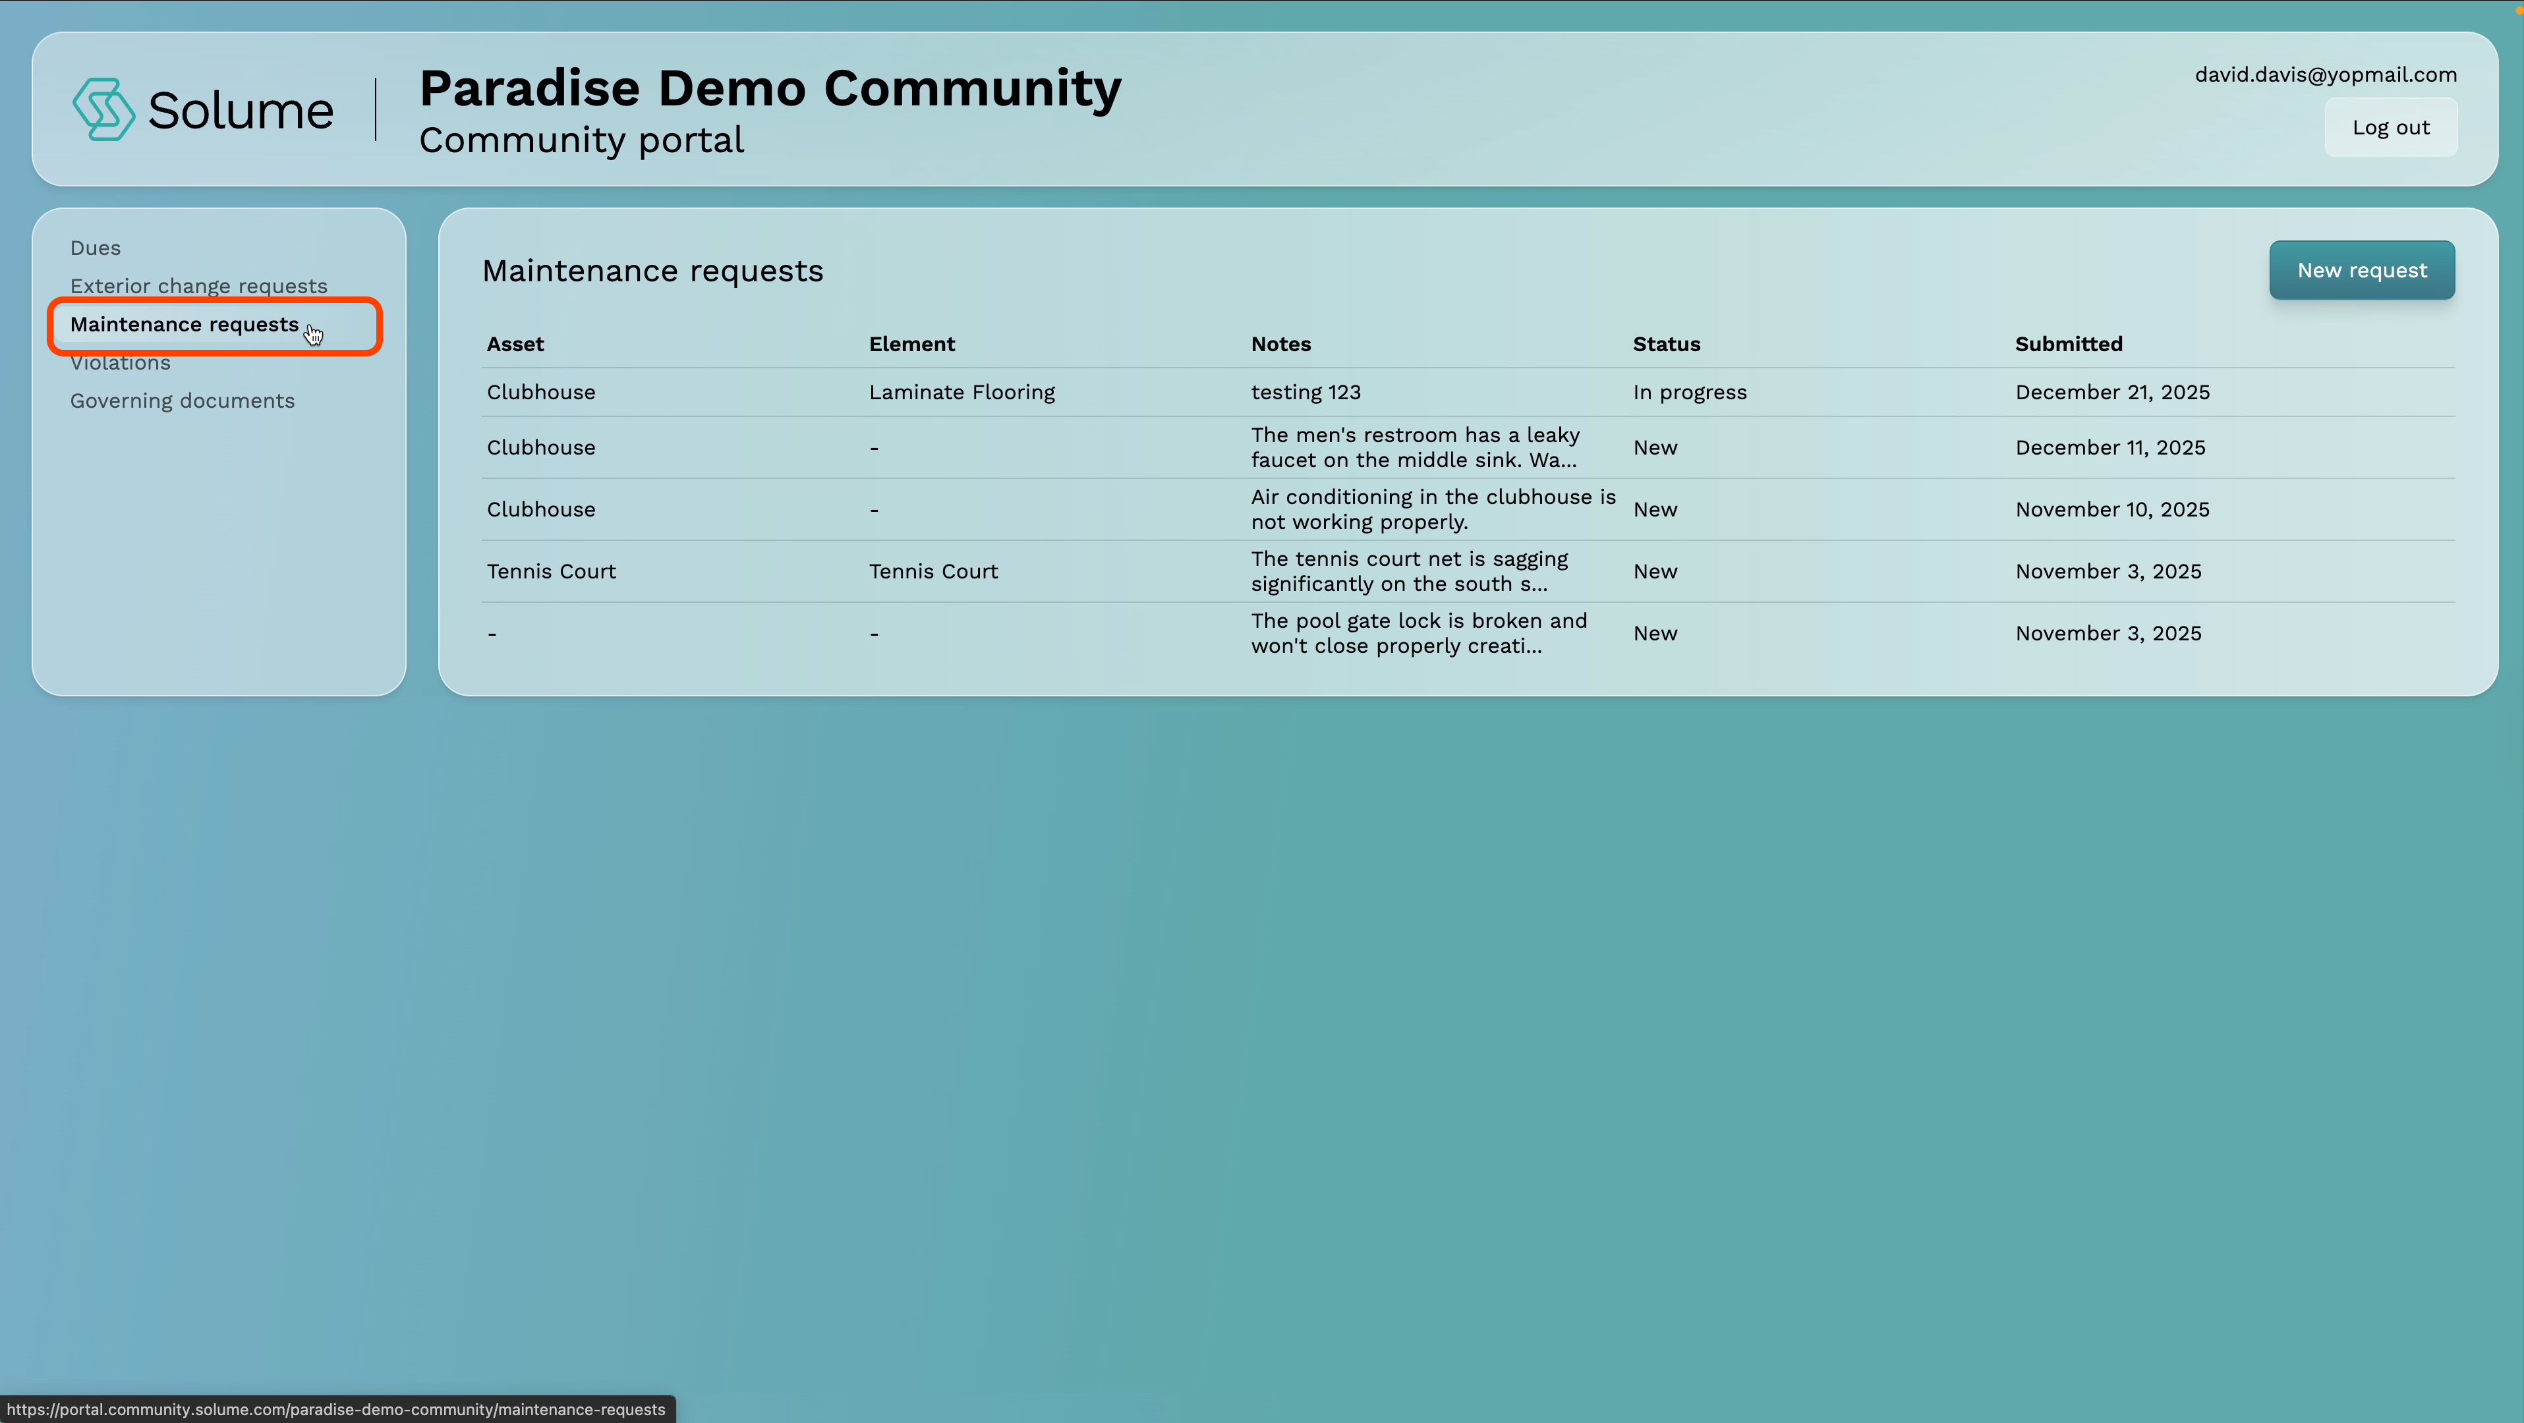Open the Dues page in sidebar
Image resolution: width=2524 pixels, height=1423 pixels.
pyautogui.click(x=95, y=248)
